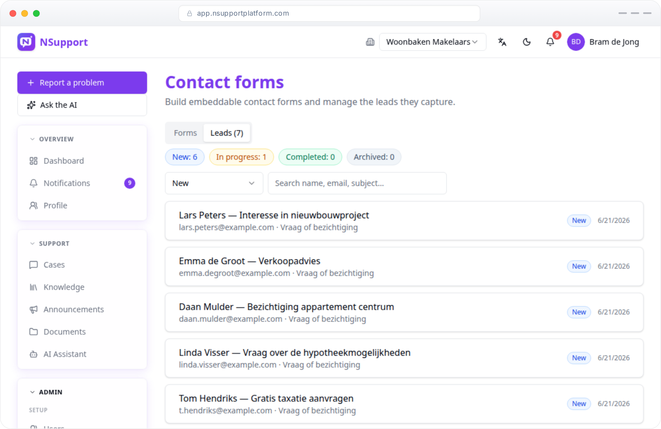661x429 pixels.
Task: Click the NSupport brand name
Action: tap(64, 42)
